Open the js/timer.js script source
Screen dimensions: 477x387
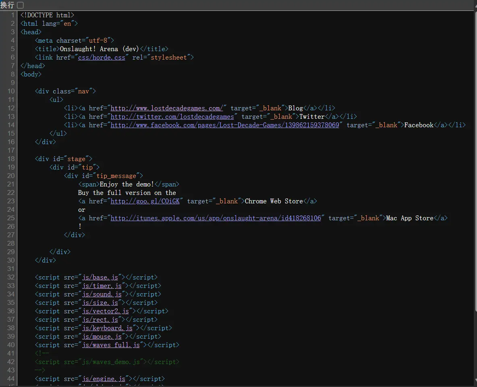(102, 286)
